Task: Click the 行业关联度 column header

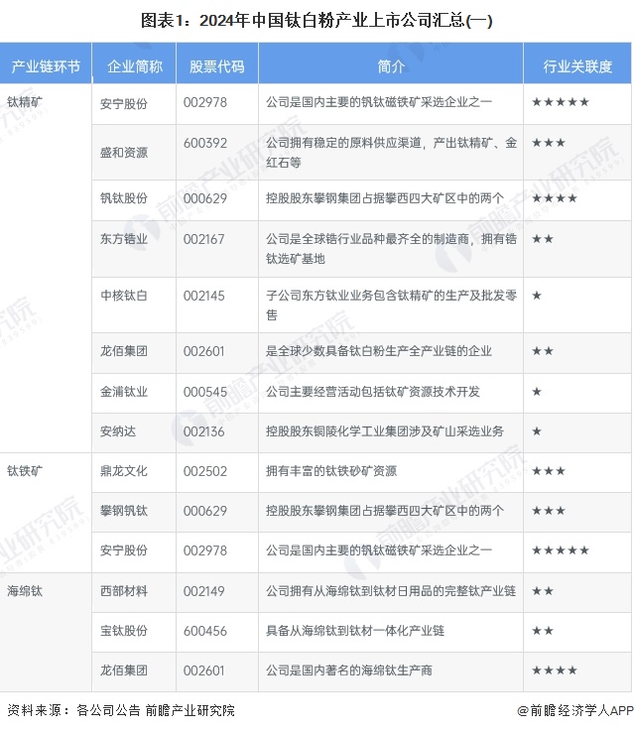Action: (x=577, y=66)
